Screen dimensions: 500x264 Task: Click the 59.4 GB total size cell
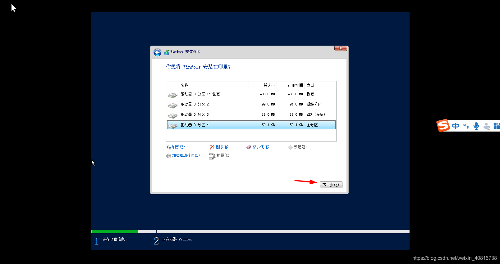tap(268, 125)
